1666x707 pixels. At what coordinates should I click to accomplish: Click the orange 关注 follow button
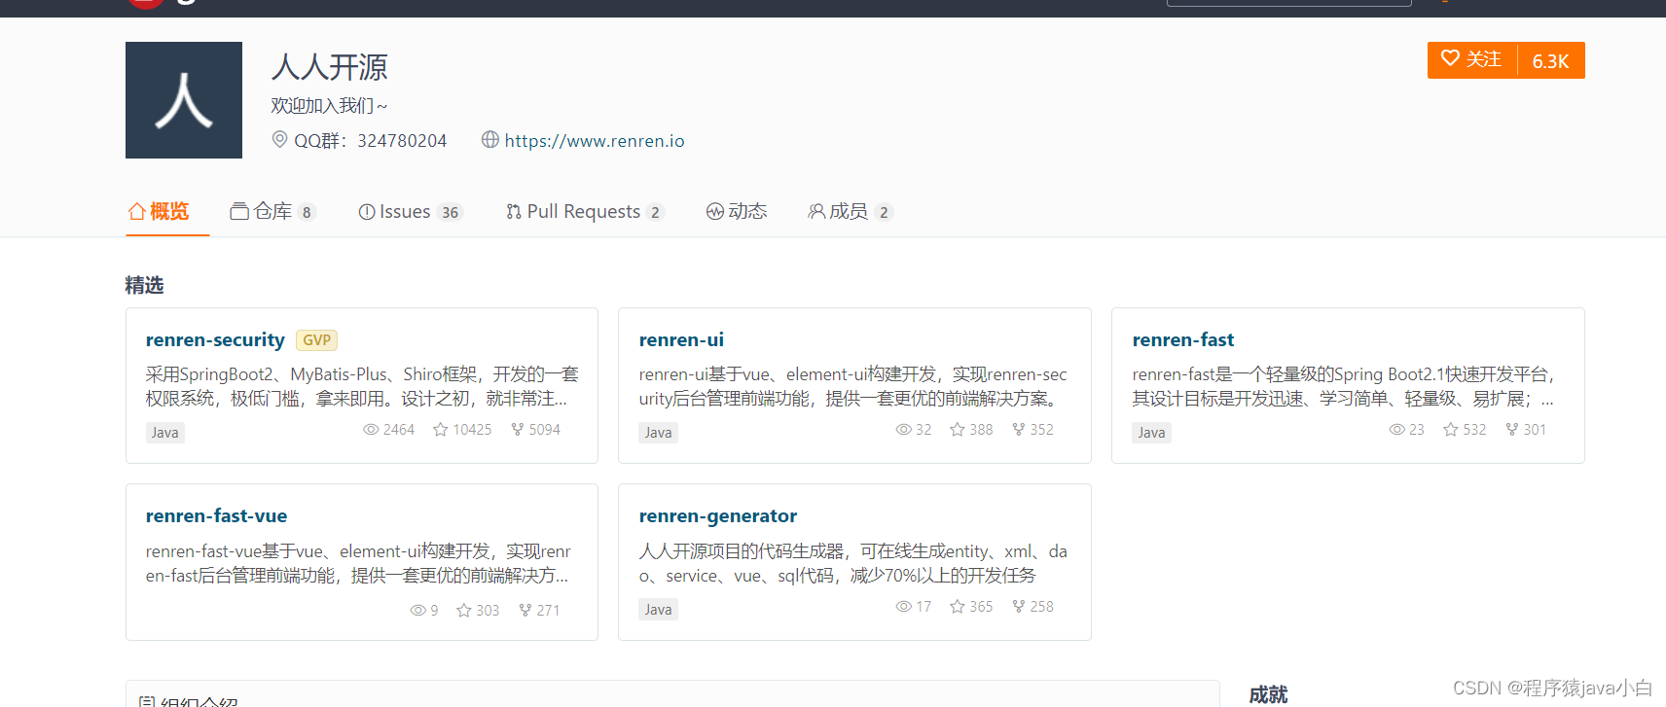click(1472, 60)
